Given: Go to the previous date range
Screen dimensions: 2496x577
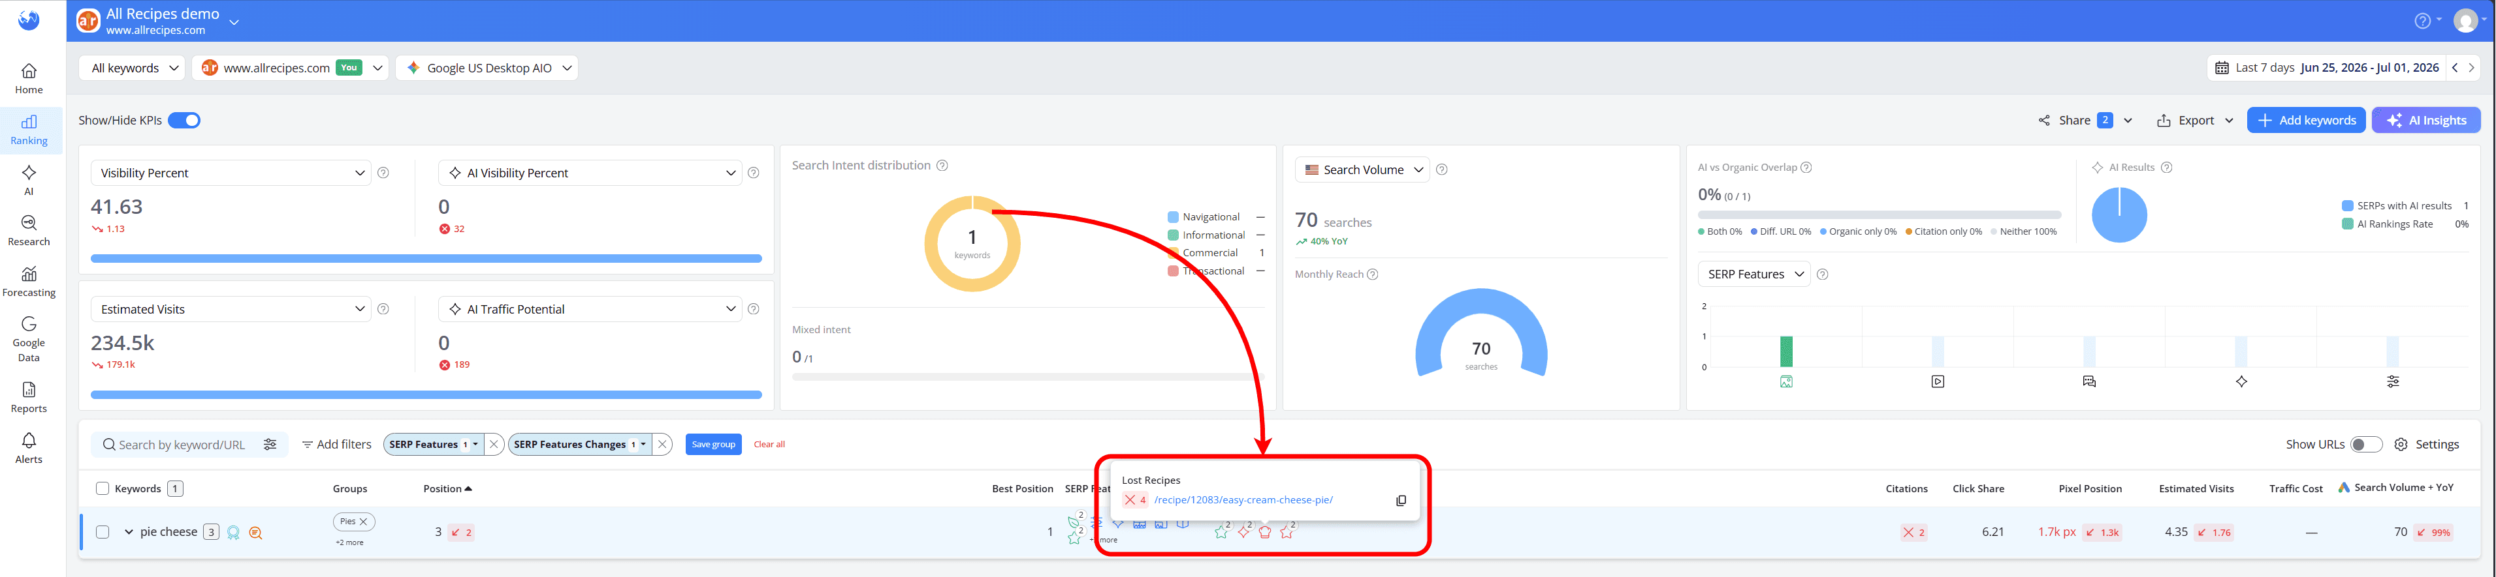Looking at the screenshot, I should pos(2454,68).
